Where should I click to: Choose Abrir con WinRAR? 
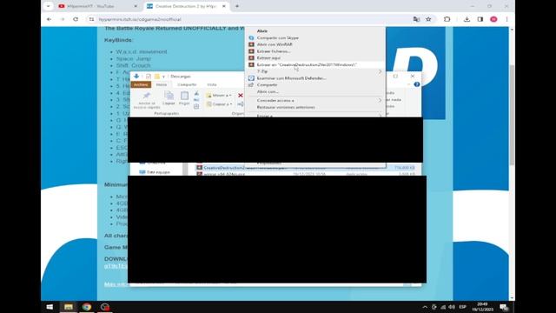tap(275, 44)
